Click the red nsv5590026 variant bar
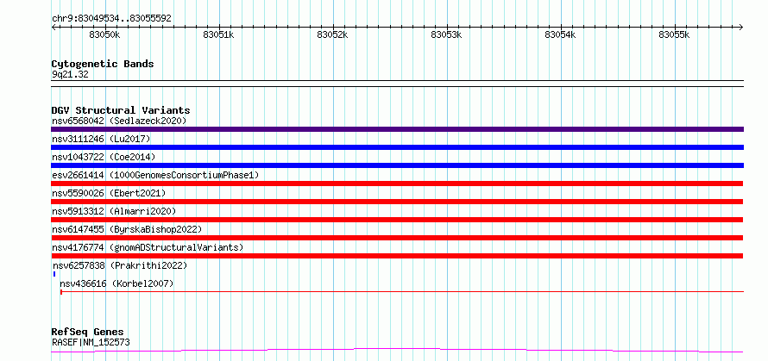Screen dimensions: 768x361 pos(397,202)
